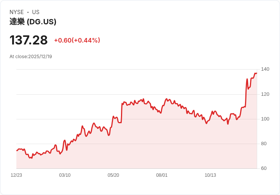Click the At close 2025/12/19 date text
Viewport: 280px width, 195px height.
click(x=31, y=57)
